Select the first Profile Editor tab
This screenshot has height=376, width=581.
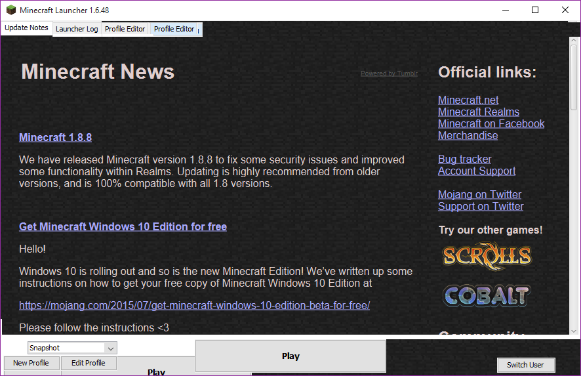click(x=125, y=29)
